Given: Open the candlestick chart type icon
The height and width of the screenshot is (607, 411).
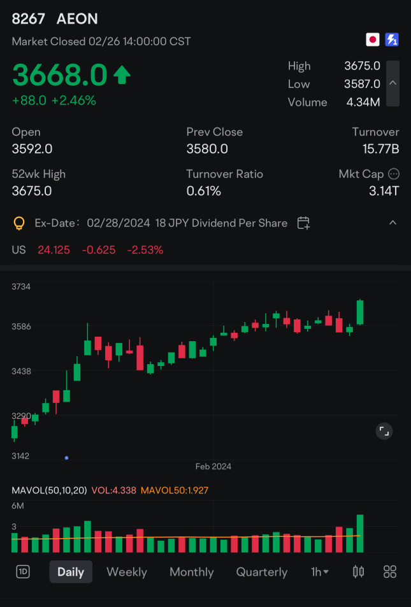Looking at the screenshot, I should [358, 571].
